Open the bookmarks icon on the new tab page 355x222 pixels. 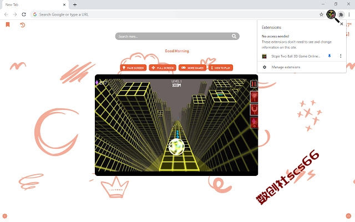pyautogui.click(x=8, y=24)
